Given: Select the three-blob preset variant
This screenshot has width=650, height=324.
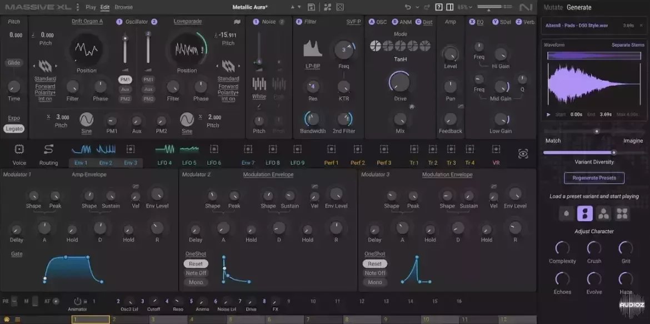Looking at the screenshot, I should click(x=603, y=214).
